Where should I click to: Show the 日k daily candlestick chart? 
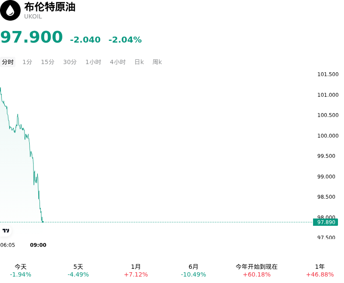tap(139, 62)
